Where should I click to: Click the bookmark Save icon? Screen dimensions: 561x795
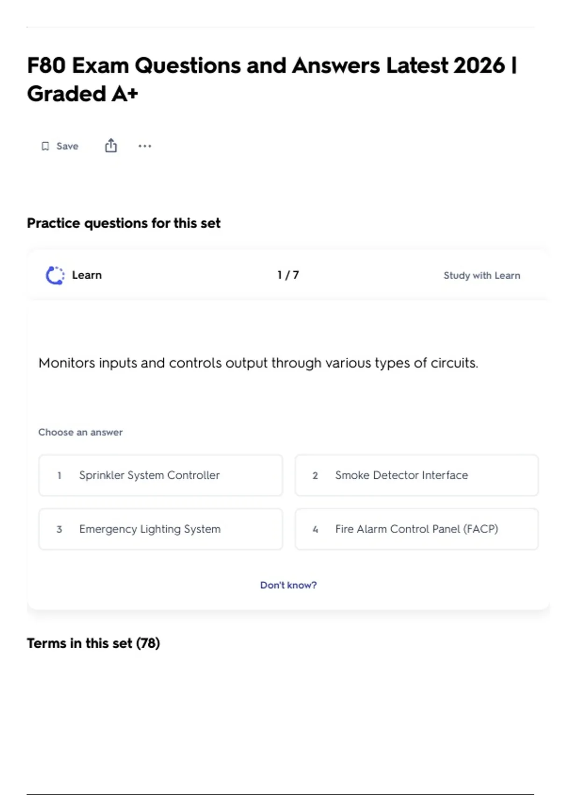point(45,146)
